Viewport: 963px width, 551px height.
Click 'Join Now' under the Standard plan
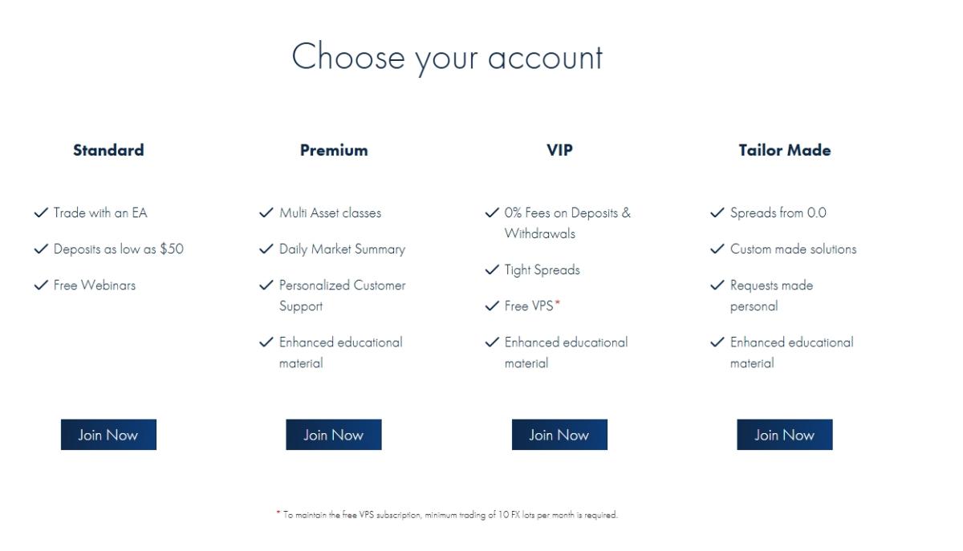(108, 434)
